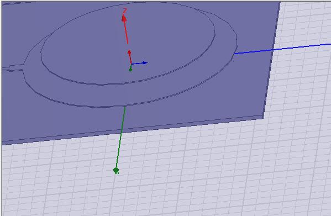Click the green axis endpoint marker on grid
This screenshot has height=216, width=331.
pos(116,171)
